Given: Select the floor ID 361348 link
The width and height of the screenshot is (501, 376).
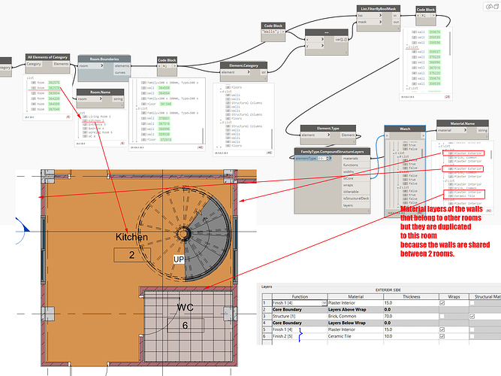Looking at the screenshot, I should (x=165, y=104).
